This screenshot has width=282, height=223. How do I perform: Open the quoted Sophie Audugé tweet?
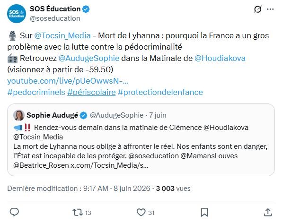coord(141,140)
